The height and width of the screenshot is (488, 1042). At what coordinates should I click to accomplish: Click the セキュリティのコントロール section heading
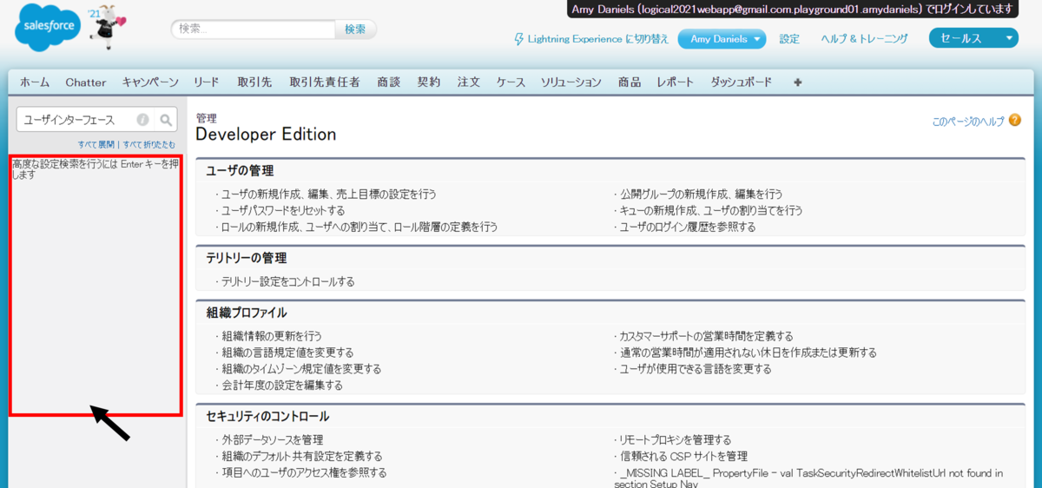pos(267,417)
